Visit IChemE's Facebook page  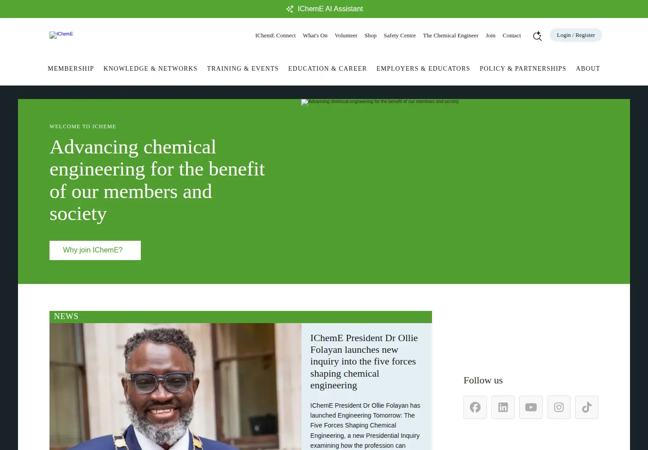click(x=475, y=407)
